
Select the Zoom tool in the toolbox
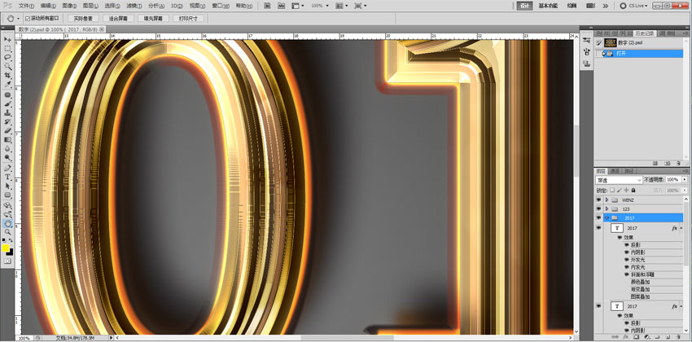(7, 232)
